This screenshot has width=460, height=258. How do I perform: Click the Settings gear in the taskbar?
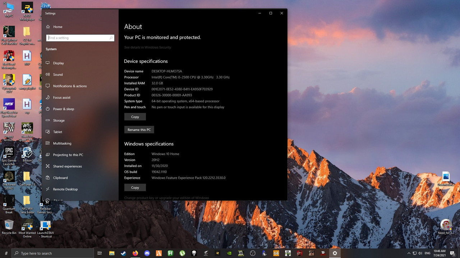pos(335,253)
